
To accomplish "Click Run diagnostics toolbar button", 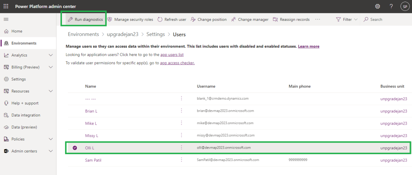I will point(85,19).
